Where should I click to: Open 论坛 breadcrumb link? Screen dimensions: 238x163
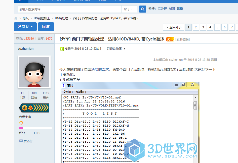(26, 18)
